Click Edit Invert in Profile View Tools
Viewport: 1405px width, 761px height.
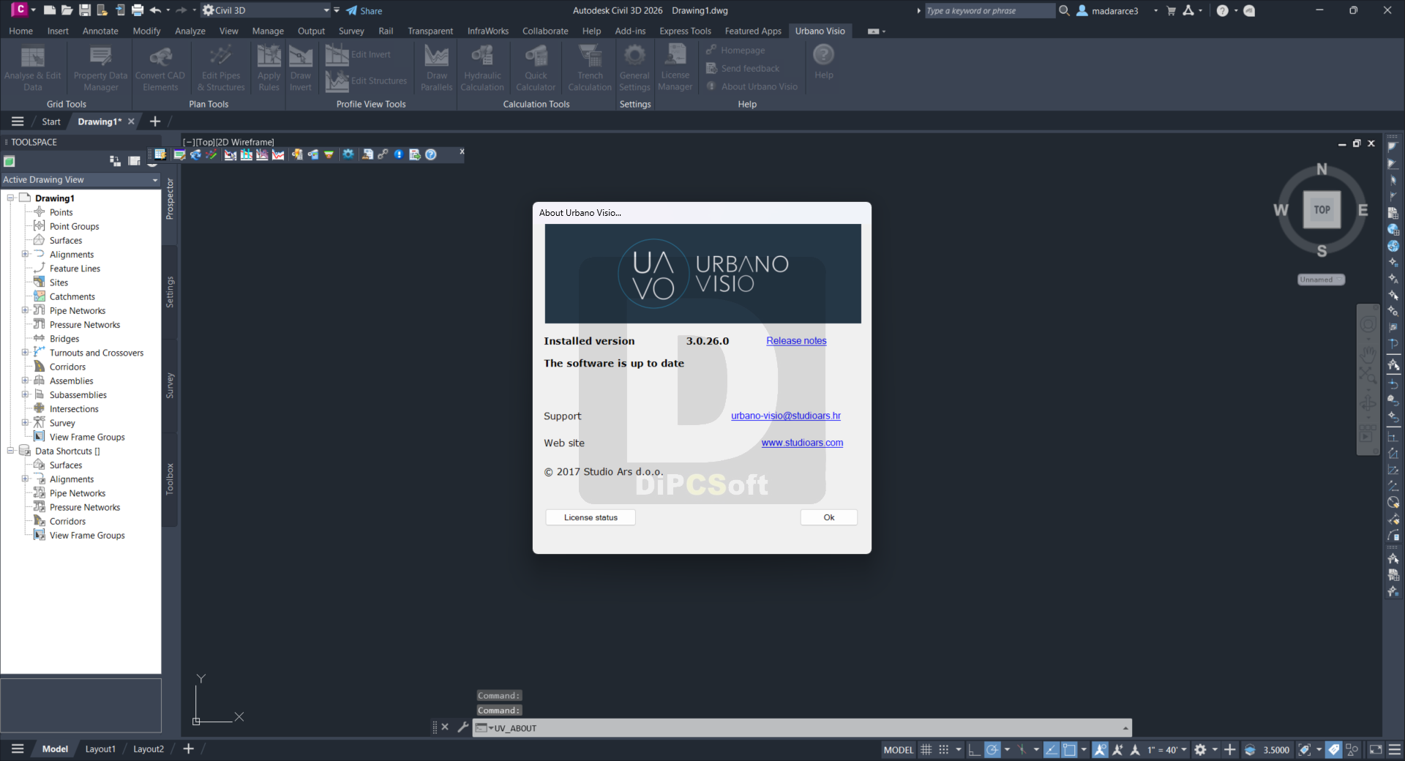tap(359, 54)
